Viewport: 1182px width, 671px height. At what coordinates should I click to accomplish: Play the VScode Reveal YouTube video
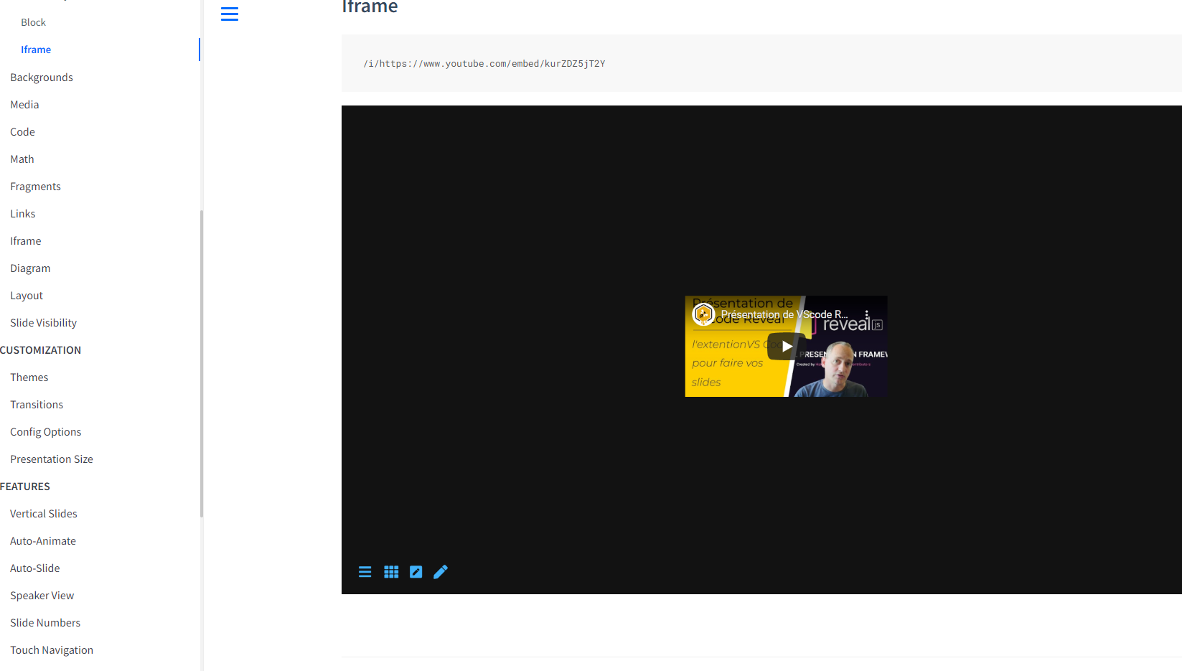(x=786, y=346)
